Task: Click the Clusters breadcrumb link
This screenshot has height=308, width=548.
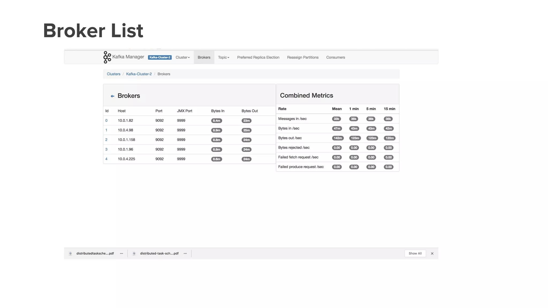Action: pos(113,74)
